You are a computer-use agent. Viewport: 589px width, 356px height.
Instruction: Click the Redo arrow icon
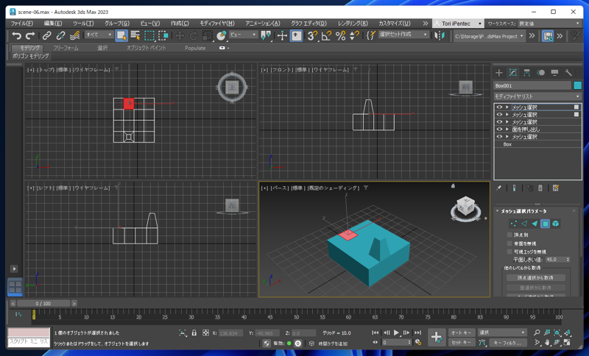30,35
